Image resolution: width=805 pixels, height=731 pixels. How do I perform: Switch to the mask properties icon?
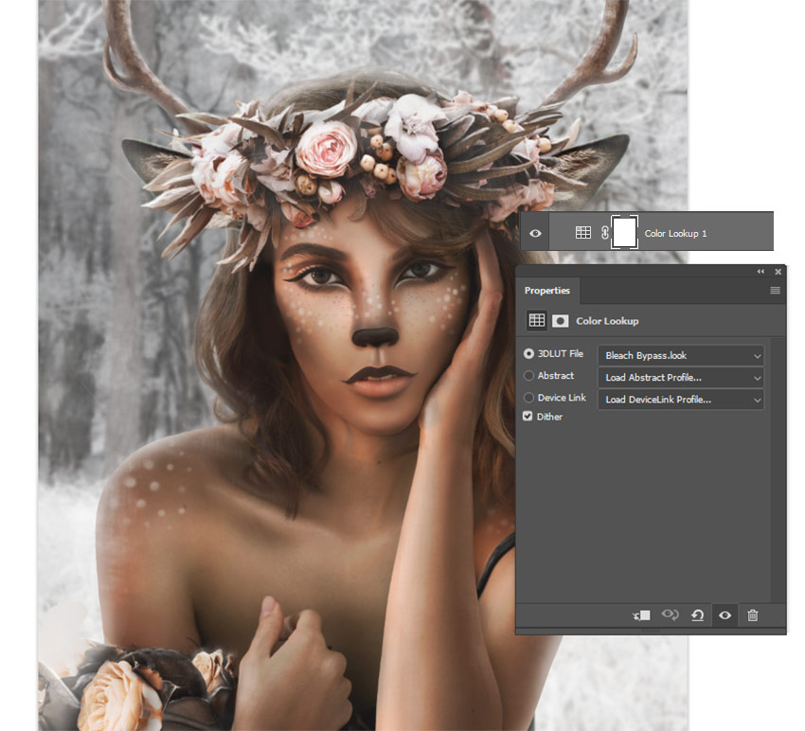[x=560, y=321]
